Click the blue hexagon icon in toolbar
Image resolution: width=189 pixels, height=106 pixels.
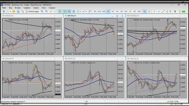coord(4,11)
